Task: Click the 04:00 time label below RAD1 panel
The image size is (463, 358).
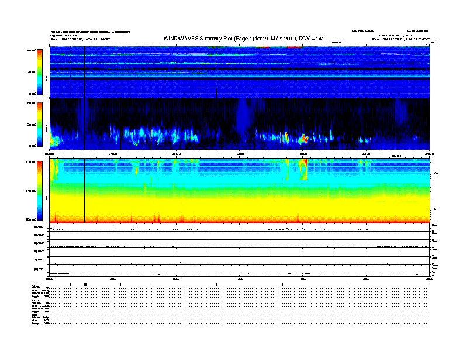Action: 113,154
